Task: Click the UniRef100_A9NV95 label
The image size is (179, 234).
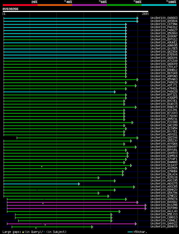Action: (x=164, y=45)
